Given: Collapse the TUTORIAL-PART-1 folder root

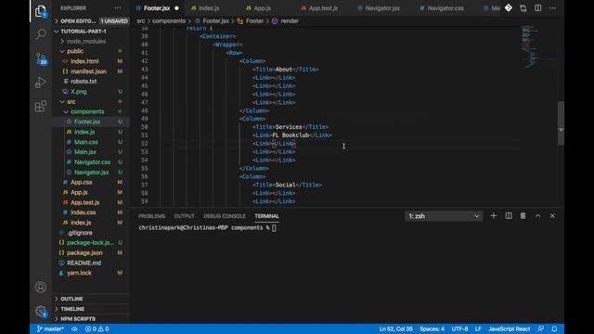Looking at the screenshot, I should pyautogui.click(x=91, y=31).
